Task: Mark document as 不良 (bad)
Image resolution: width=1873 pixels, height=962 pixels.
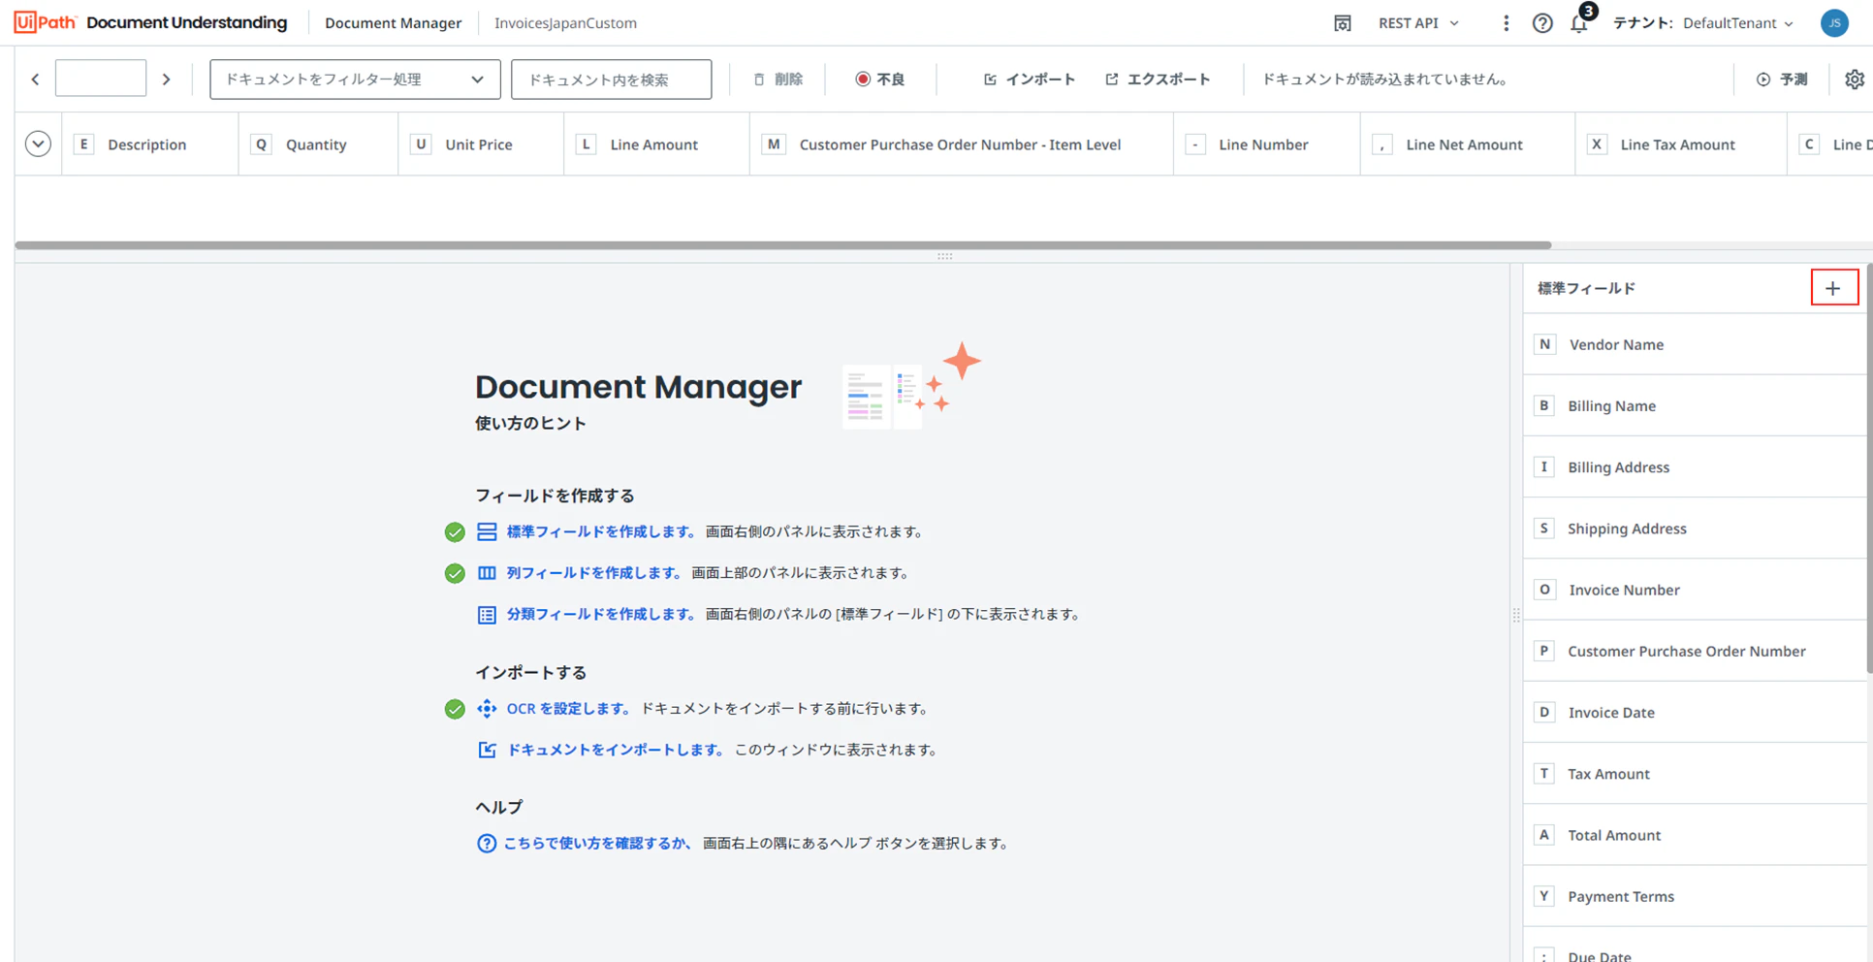Action: (880, 80)
